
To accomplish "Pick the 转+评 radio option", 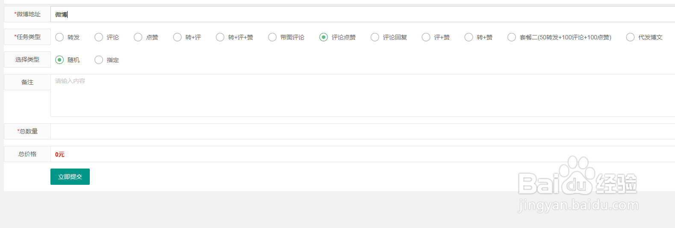I will pyautogui.click(x=177, y=37).
